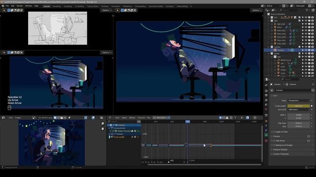This screenshot has width=316, height=177.
Task: Open the lens Type Perspective dropdown
Action: click(299, 100)
